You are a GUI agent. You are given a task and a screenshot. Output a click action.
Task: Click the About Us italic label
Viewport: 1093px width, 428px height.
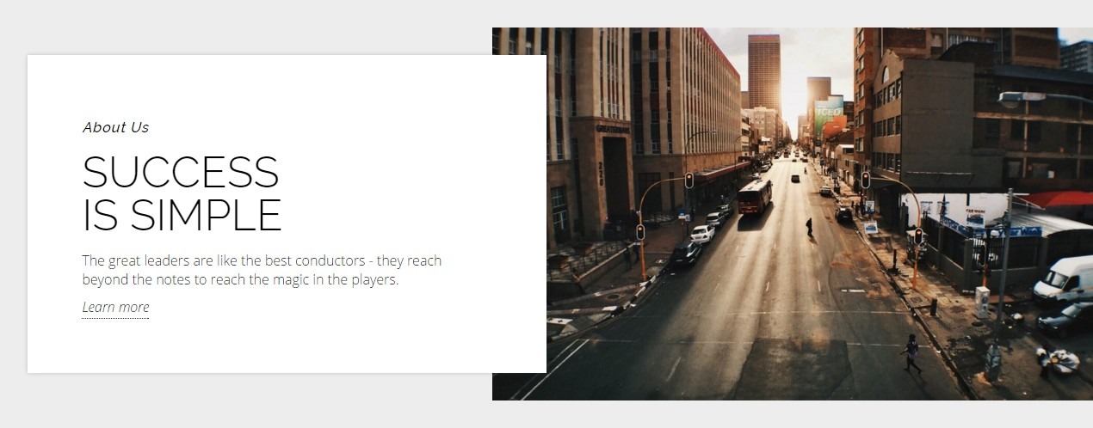[x=115, y=127]
